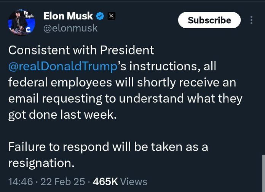Click the word "Views" beside the count
This screenshot has height=192, width=265.
pos(133,181)
